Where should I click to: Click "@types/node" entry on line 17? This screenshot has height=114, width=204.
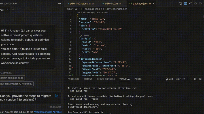point(91,73)
